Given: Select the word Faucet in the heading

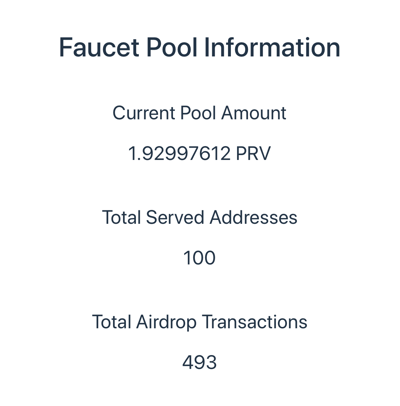Looking at the screenshot, I should pos(99,47).
